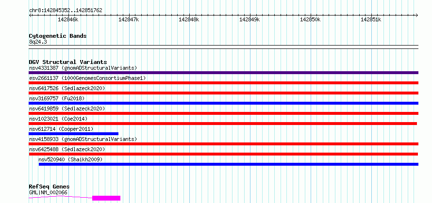Click the GML|NM_002066 gene label
This screenshot has height=203, width=432.
(48, 192)
